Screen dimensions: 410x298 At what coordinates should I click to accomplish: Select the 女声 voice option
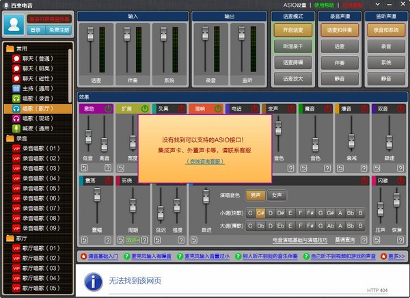coord(276,195)
